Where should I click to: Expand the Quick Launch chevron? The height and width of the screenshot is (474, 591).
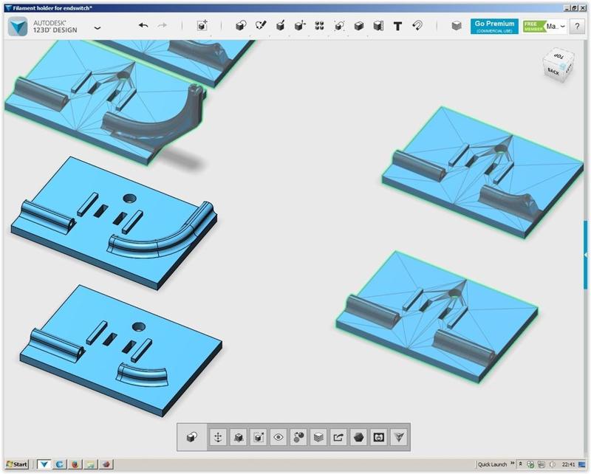tap(512, 464)
